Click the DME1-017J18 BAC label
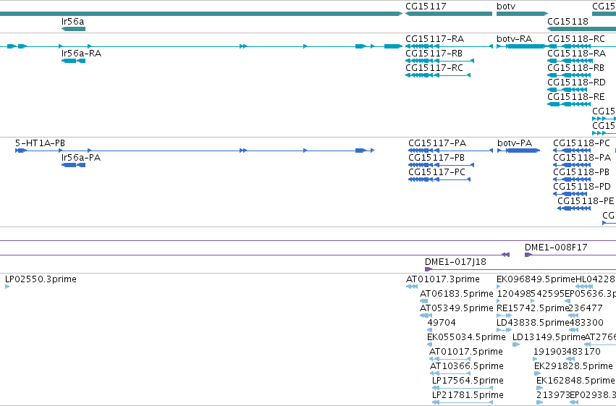 [456, 262]
